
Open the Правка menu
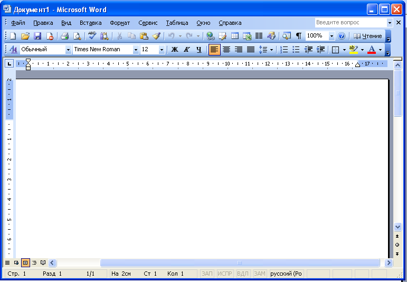(43, 23)
